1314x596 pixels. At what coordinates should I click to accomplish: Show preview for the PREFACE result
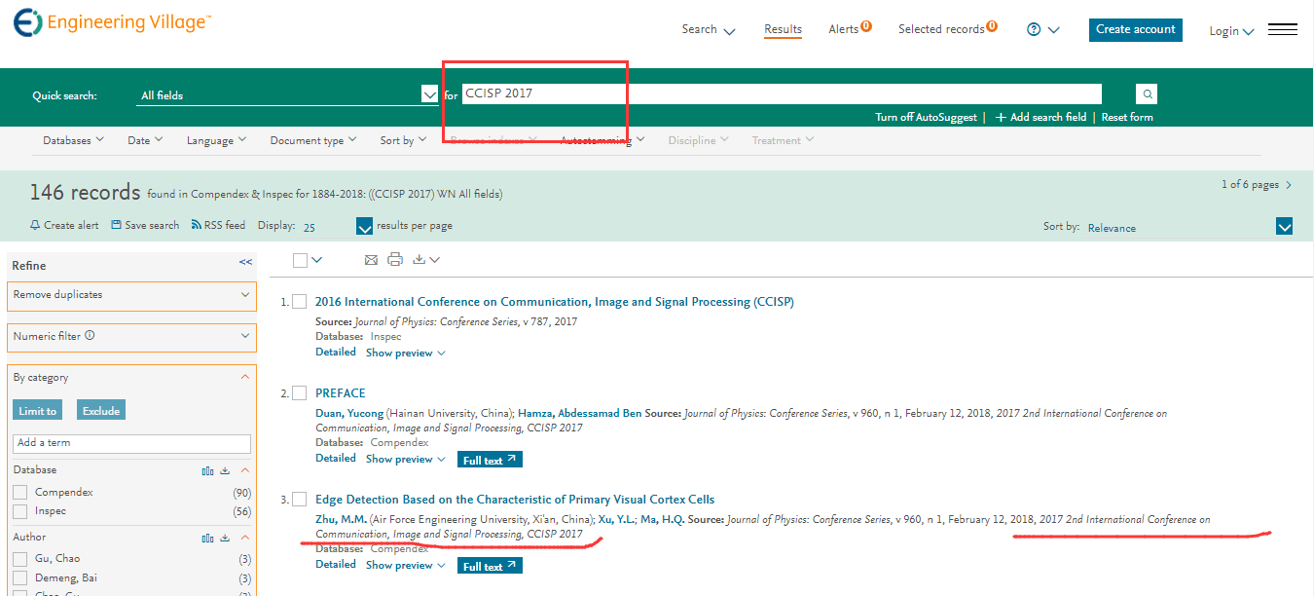click(x=405, y=459)
